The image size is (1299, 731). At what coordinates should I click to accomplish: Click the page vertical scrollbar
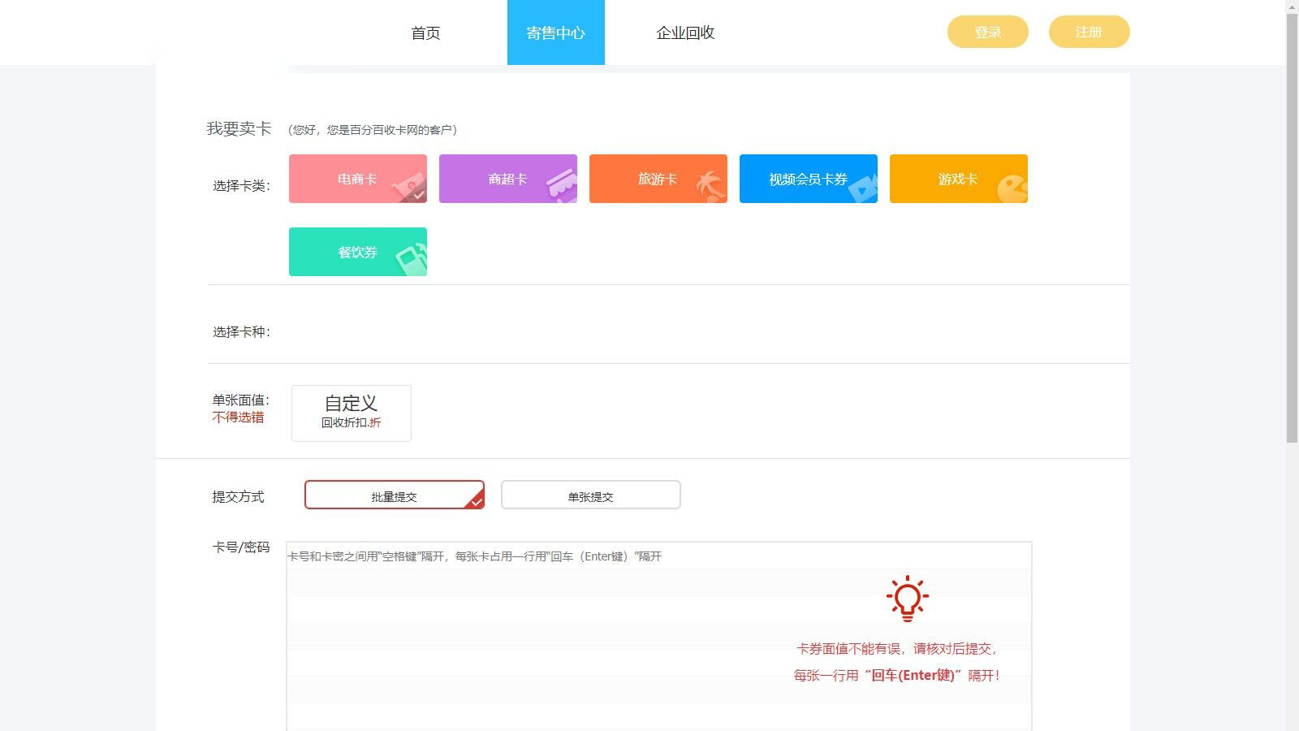[1292, 227]
